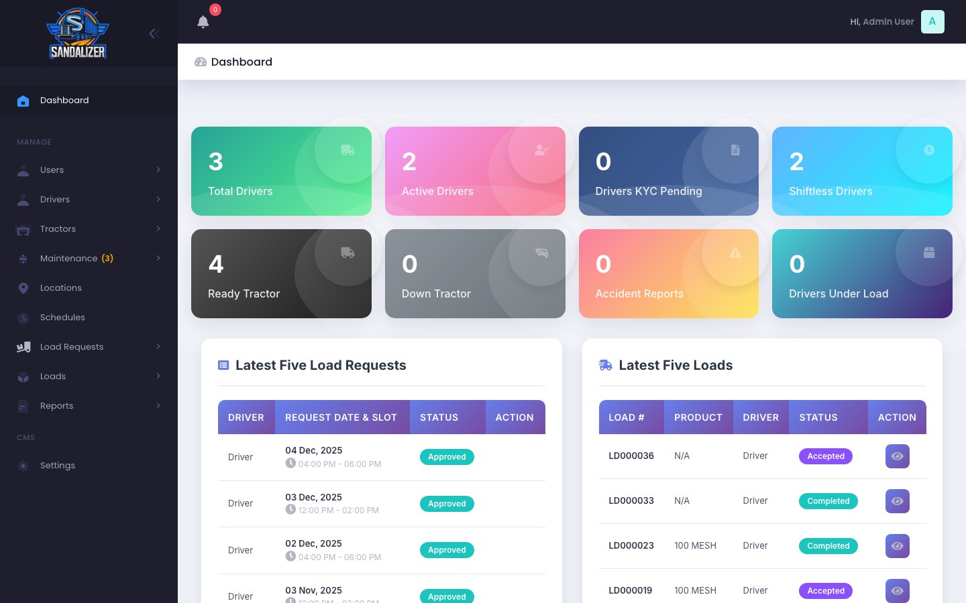The width and height of the screenshot is (966, 603).
Task: Expand the Maintenance submenu
Action: 89,259
